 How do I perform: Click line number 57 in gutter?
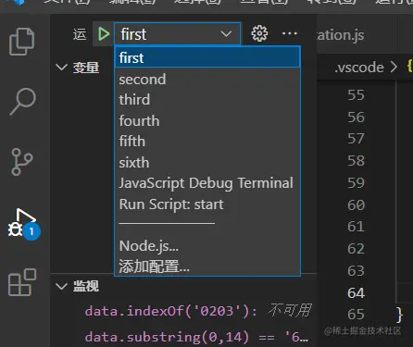[x=356, y=139]
